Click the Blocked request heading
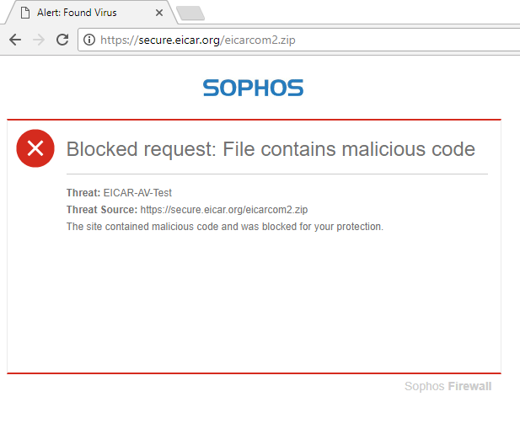520x429 pixels. click(271, 149)
